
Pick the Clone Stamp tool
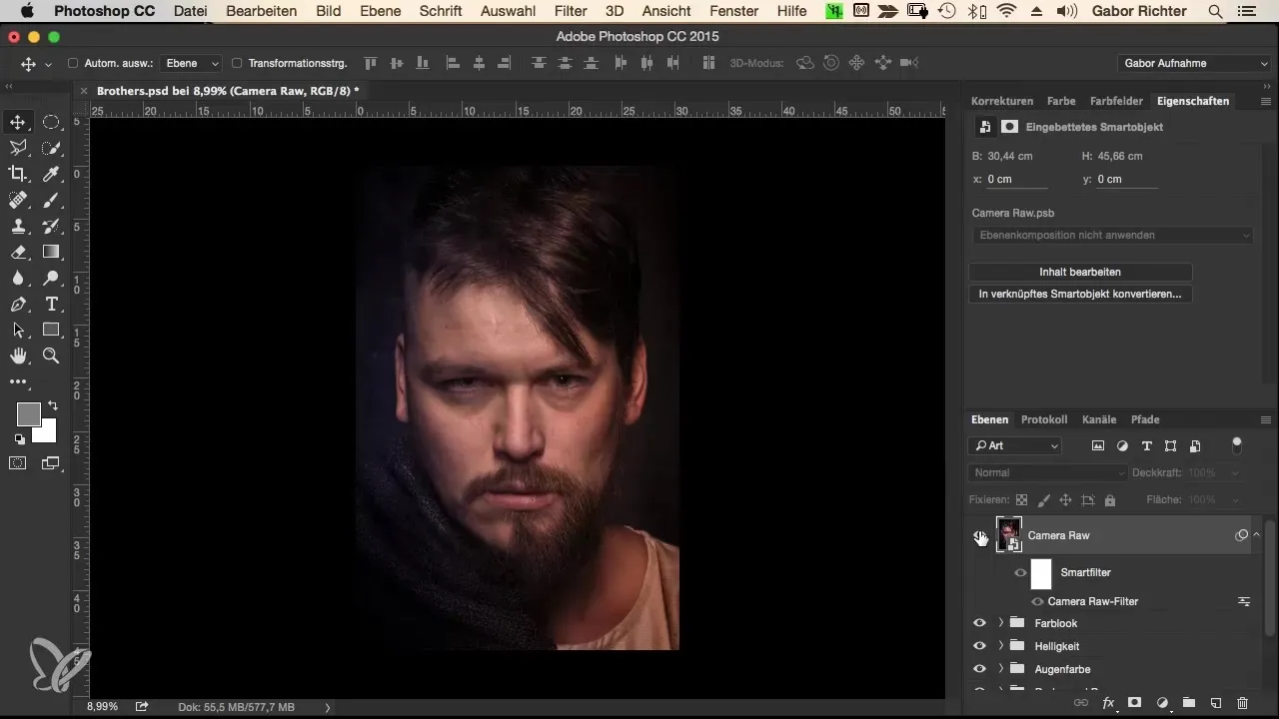18,226
